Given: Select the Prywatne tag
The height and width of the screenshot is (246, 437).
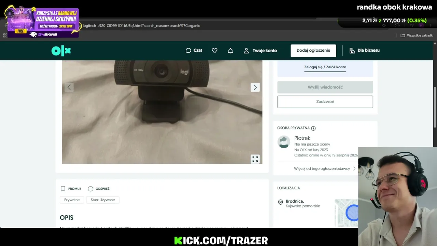Looking at the screenshot, I should [72, 200].
